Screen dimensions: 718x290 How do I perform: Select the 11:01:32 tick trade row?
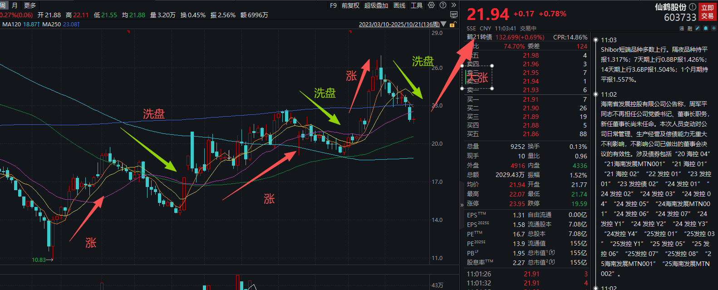527,283
